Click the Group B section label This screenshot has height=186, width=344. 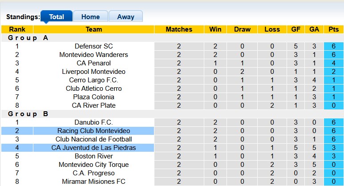coord(28,114)
